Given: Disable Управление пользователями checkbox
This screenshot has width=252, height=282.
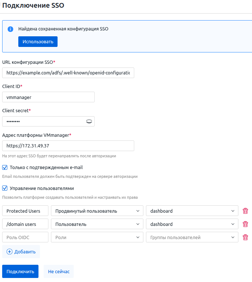Looking at the screenshot, I should pyautogui.click(x=5, y=188).
